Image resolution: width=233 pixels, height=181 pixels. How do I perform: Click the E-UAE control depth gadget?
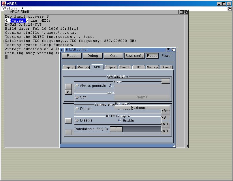pyautogui.click(x=173, y=50)
